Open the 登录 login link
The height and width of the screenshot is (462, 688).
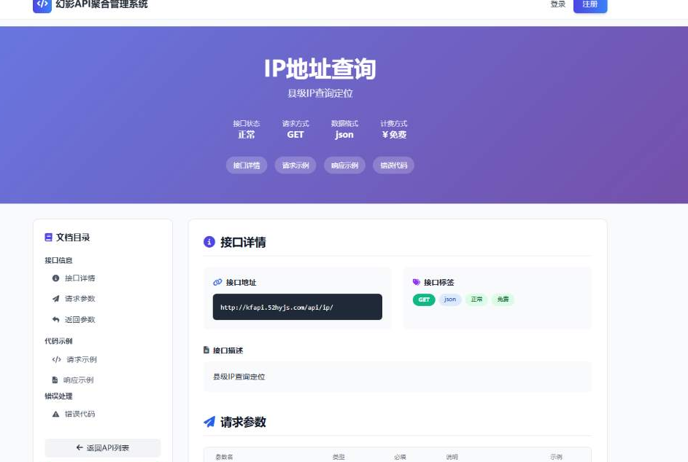click(x=557, y=4)
